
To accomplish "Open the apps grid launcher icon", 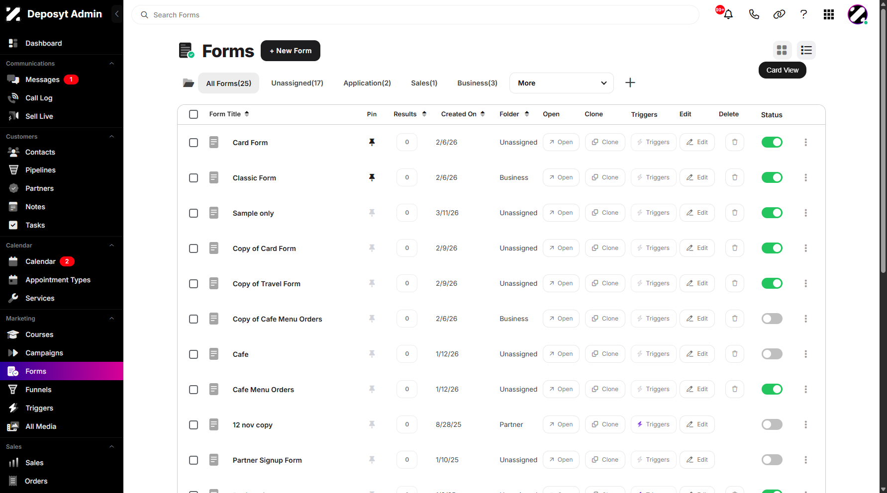I will point(829,14).
